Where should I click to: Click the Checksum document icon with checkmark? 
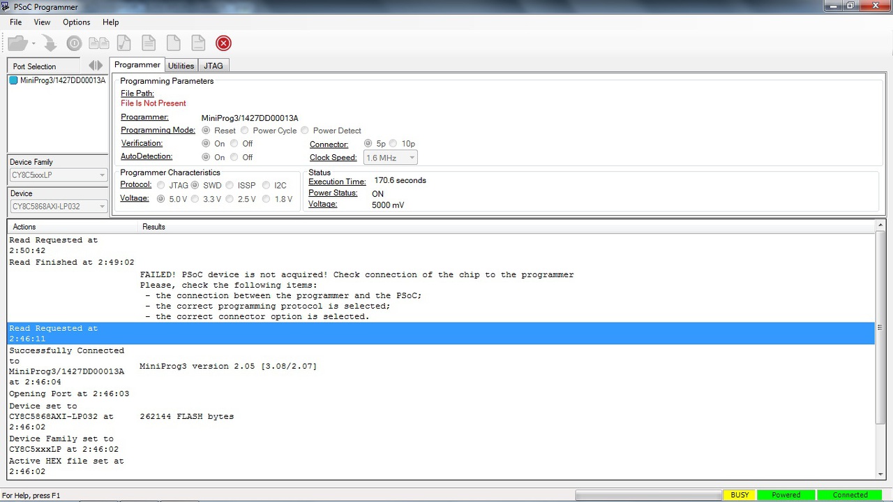pyautogui.click(x=123, y=43)
